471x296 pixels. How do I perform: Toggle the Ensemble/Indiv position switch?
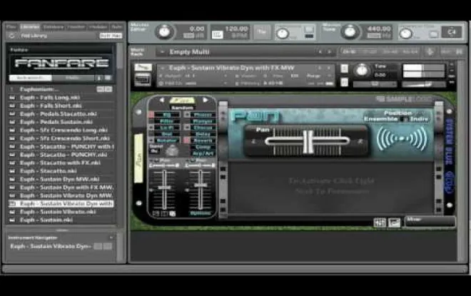click(405, 119)
